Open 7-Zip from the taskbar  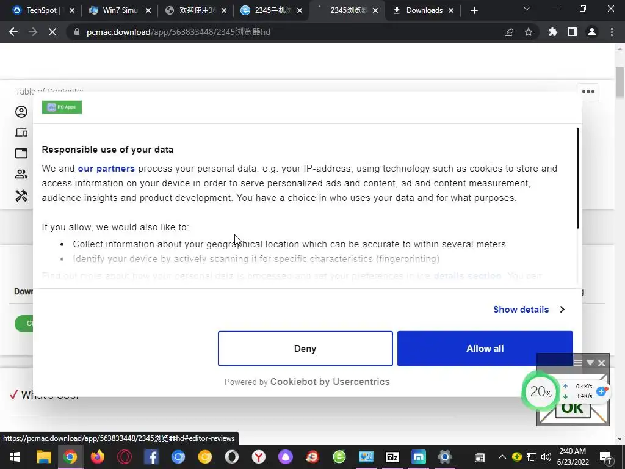[x=392, y=457]
